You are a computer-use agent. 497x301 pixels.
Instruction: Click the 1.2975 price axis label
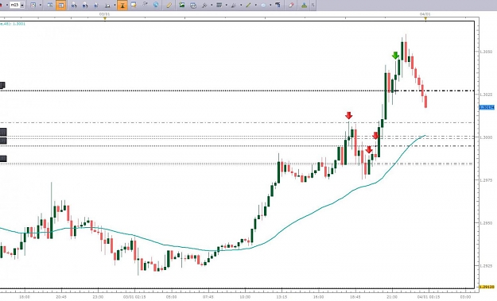tap(486, 180)
